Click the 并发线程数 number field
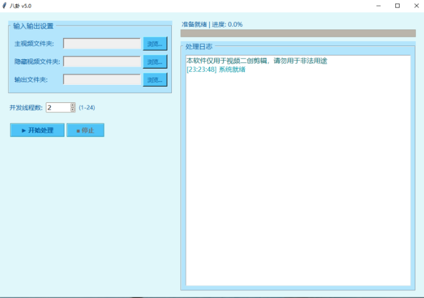This screenshot has height=298, width=424. pyautogui.click(x=57, y=107)
